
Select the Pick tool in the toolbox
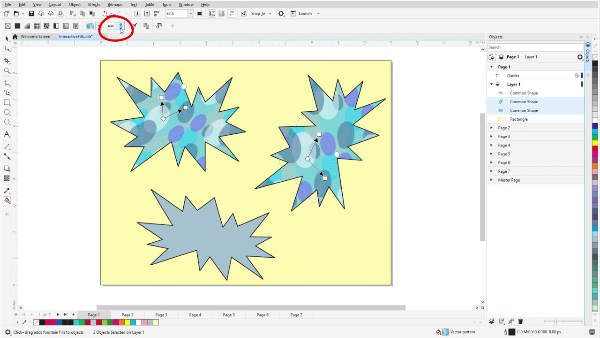tap(7, 38)
